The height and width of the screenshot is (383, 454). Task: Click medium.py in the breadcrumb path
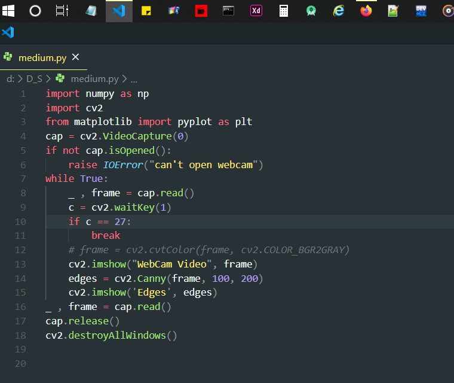pyautogui.click(x=94, y=79)
